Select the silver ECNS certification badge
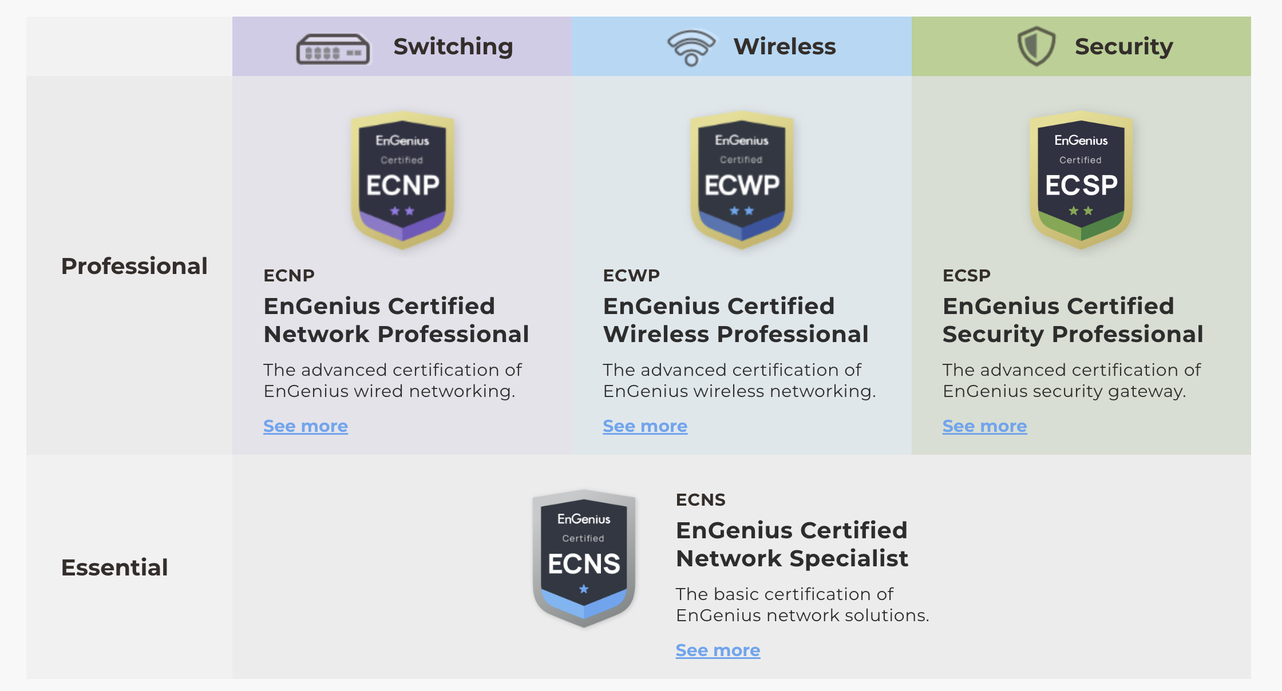 [584, 558]
